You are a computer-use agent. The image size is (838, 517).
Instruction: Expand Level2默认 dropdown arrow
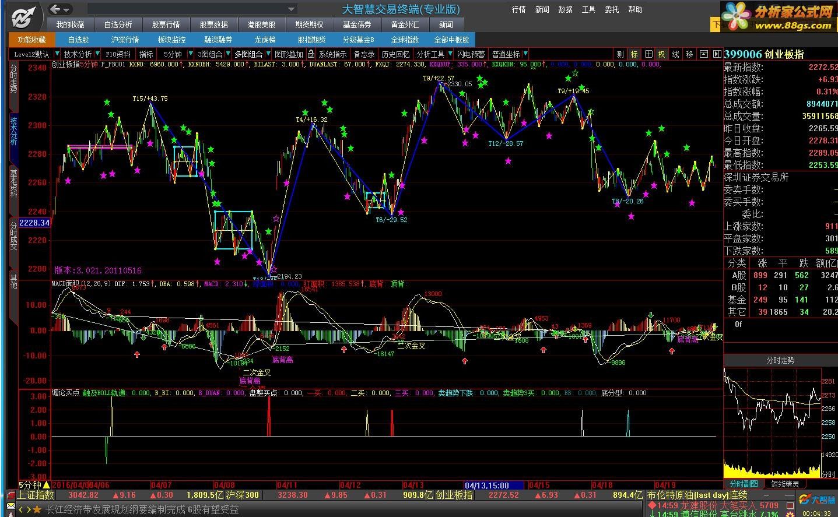coord(58,54)
